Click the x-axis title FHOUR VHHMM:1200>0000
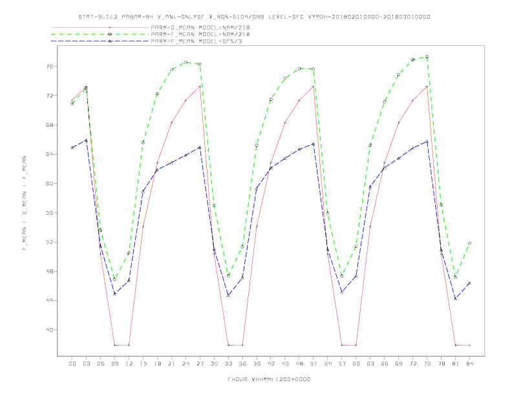512x396 pixels. click(269, 379)
